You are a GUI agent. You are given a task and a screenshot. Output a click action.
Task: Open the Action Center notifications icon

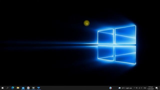157,88
